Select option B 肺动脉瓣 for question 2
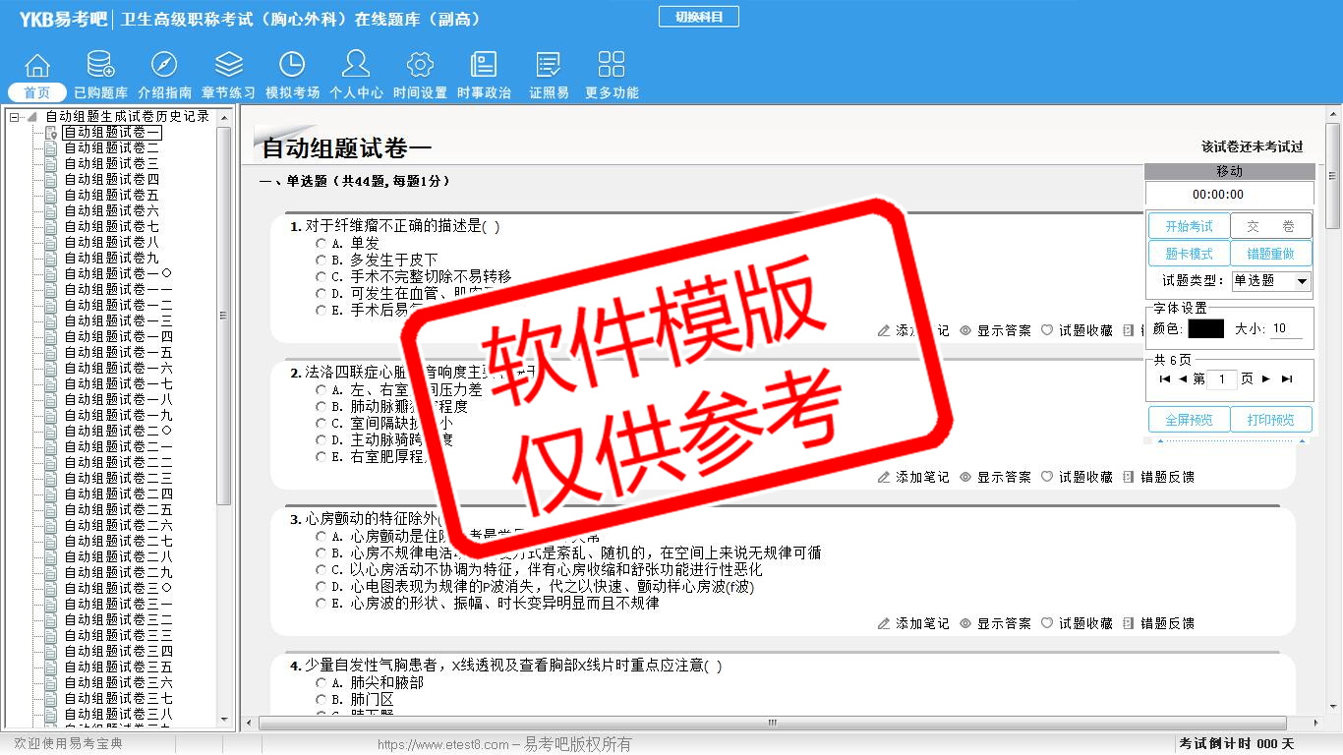This screenshot has width=1343, height=755. [321, 406]
